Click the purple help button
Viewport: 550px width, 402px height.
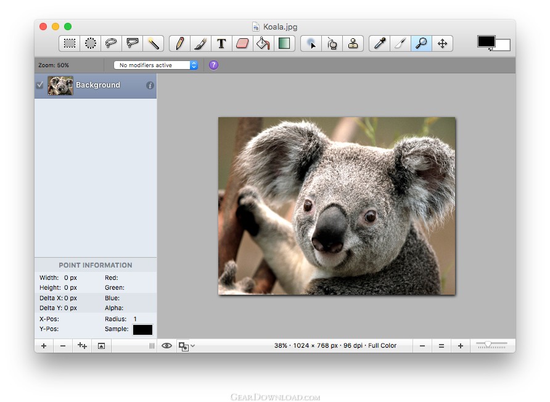coord(213,65)
